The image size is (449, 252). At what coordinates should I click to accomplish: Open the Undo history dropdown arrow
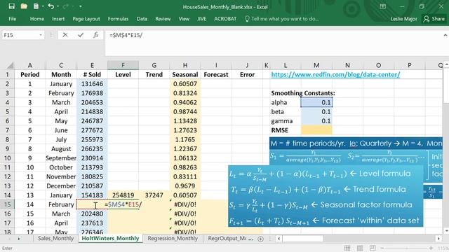[58, 6]
